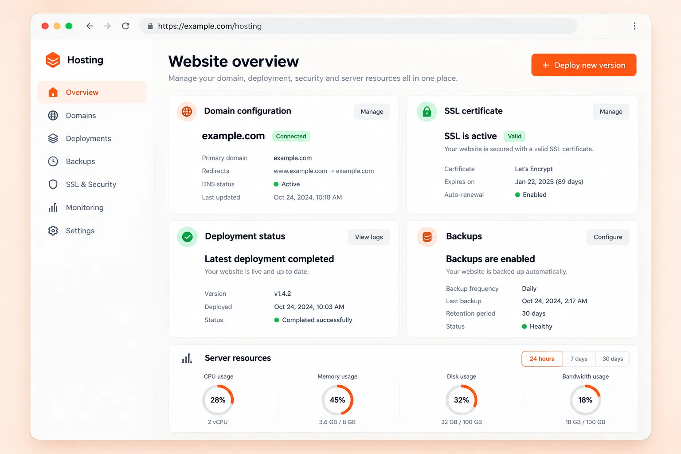Open Deployments in the sidebar

coord(92,138)
